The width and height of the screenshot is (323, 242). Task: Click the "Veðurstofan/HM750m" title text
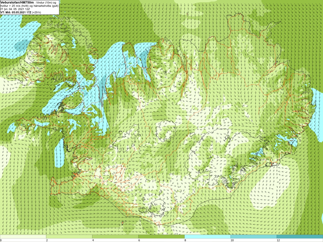pyautogui.click(x=17, y=2)
